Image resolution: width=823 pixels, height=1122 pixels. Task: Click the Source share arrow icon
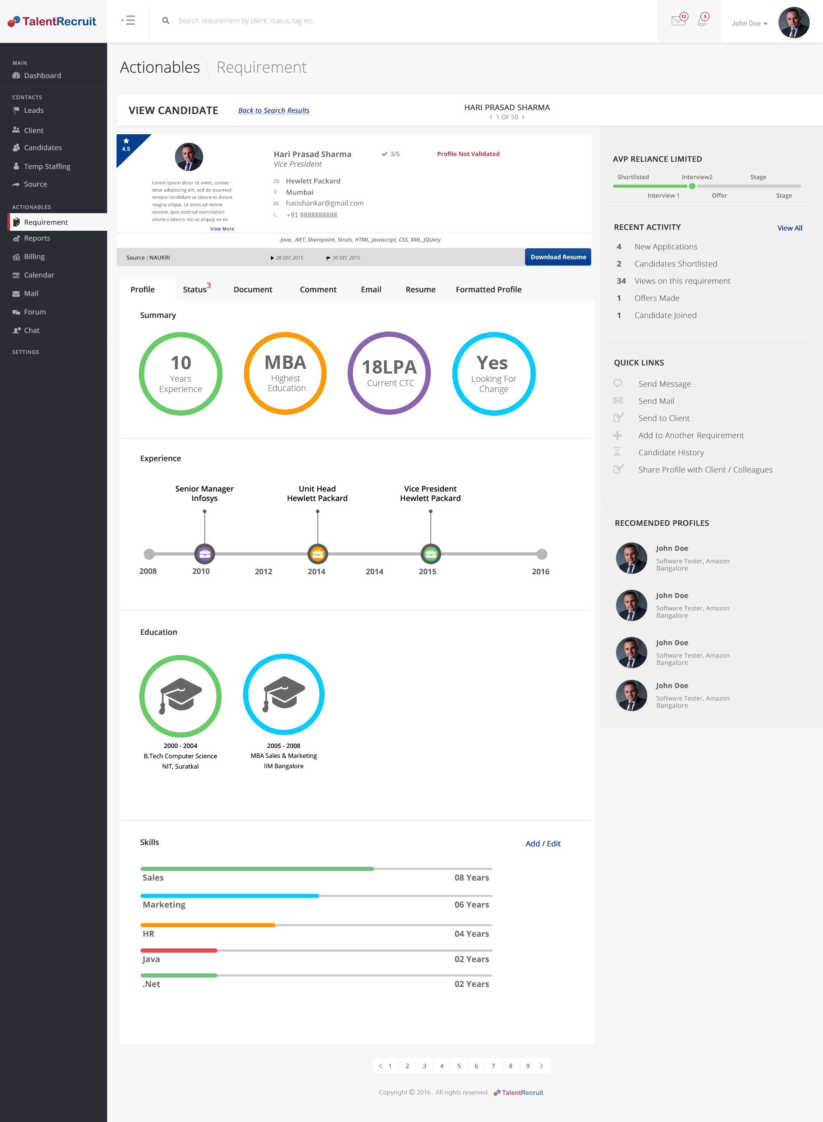pos(16,184)
